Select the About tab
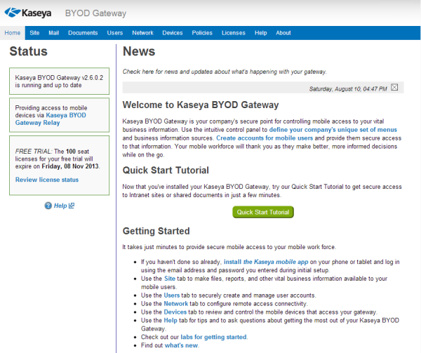 point(283,33)
